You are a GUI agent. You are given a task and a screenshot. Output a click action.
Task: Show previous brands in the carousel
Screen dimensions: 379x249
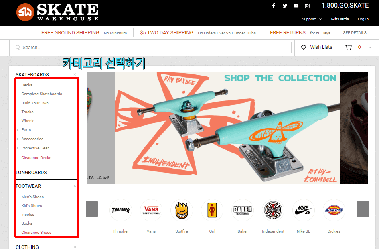pyautogui.click(x=92, y=209)
